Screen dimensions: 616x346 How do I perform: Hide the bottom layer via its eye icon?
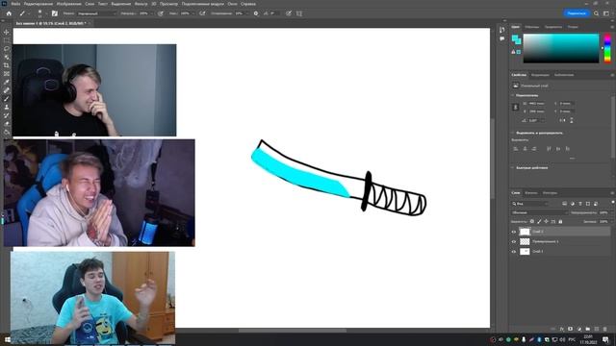514,252
